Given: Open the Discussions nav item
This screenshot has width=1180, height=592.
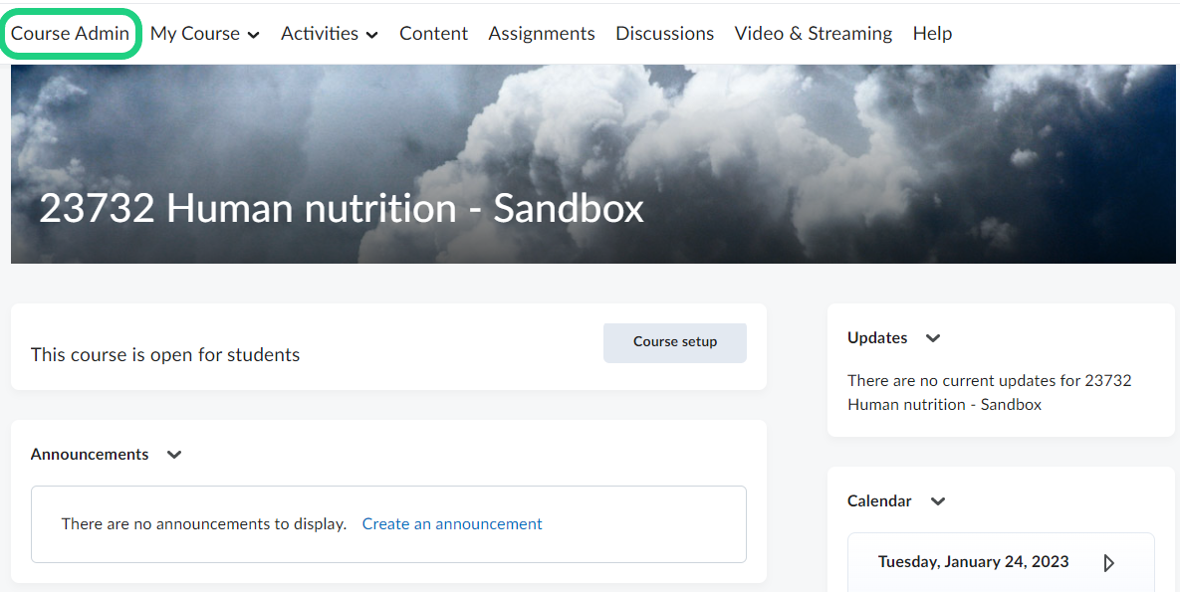Looking at the screenshot, I should (664, 34).
